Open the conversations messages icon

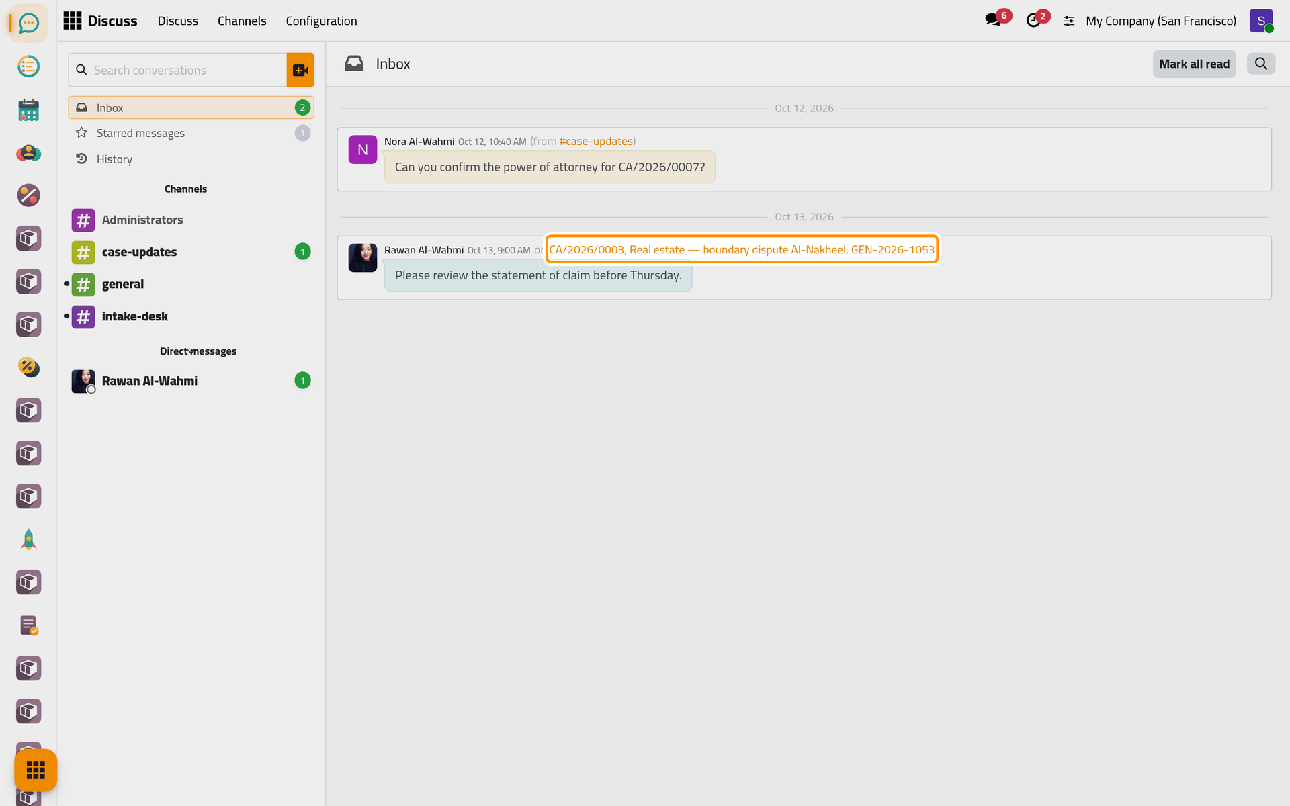point(993,21)
